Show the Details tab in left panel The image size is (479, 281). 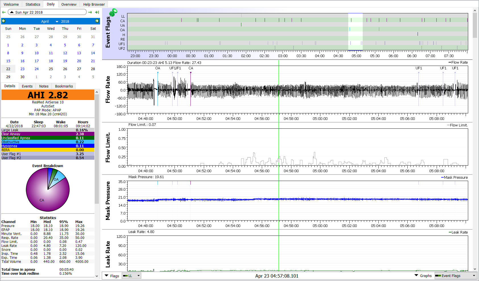click(x=10, y=86)
